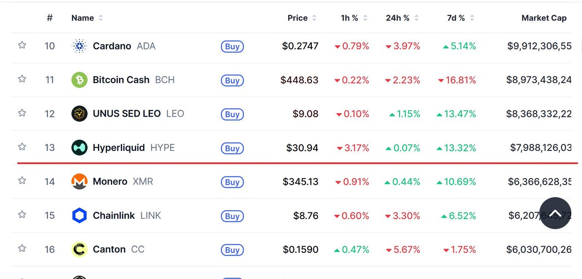Sort by the 7d % column
Image resolution: width=582 pixels, height=279 pixels.
(461, 18)
